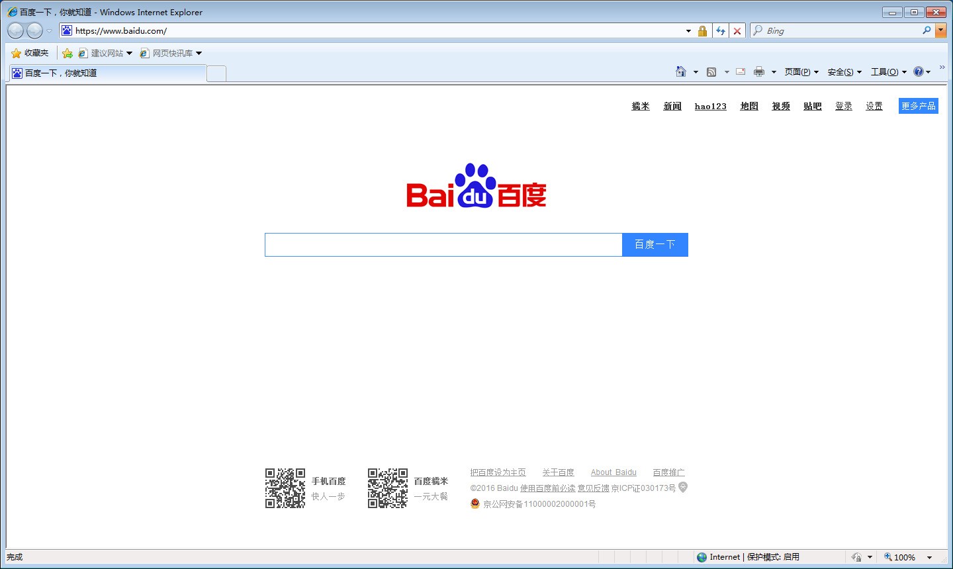
Task: Click the police badge icon by 京公网安备
Action: tap(475, 503)
